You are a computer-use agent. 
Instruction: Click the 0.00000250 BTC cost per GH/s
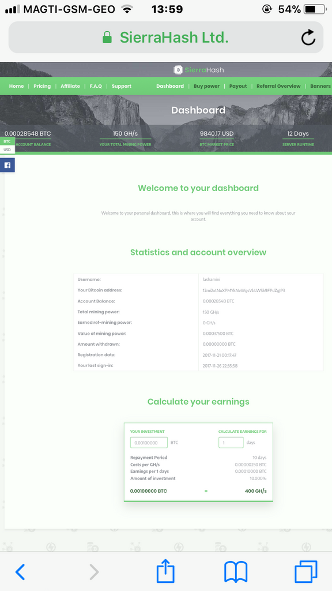click(x=251, y=465)
